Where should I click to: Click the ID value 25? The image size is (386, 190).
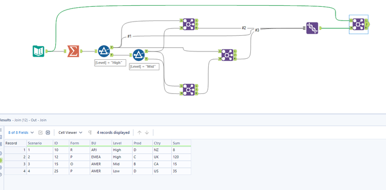tap(61, 171)
